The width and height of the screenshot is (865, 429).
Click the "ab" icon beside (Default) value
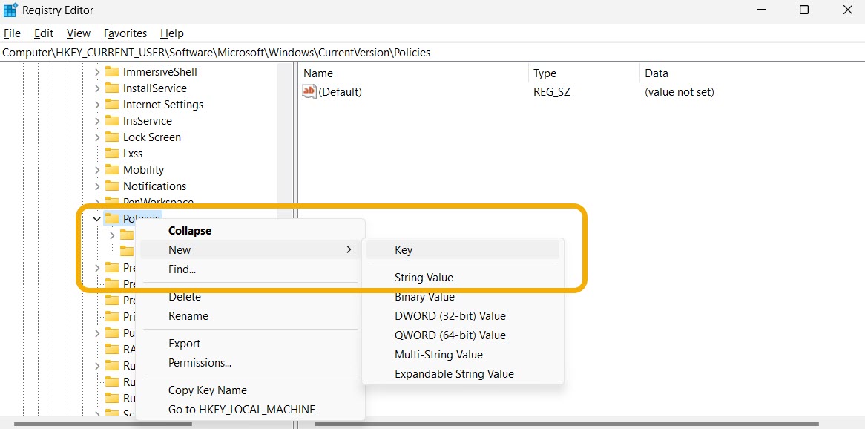[309, 91]
